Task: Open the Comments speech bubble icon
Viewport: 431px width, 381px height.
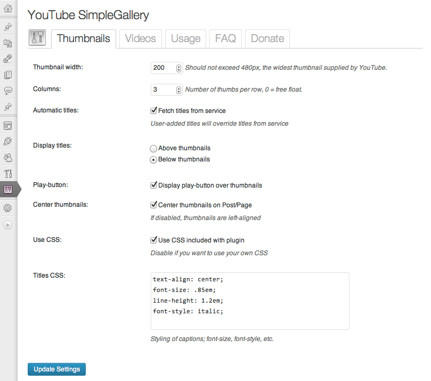Action: 8,91
